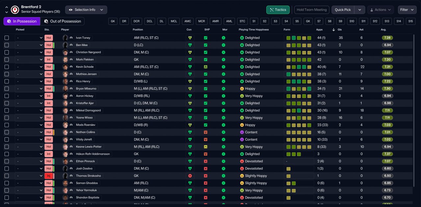Viewport: 421px width, 207px height.
Task: Switch to the In Possession tab
Action: 22,21
